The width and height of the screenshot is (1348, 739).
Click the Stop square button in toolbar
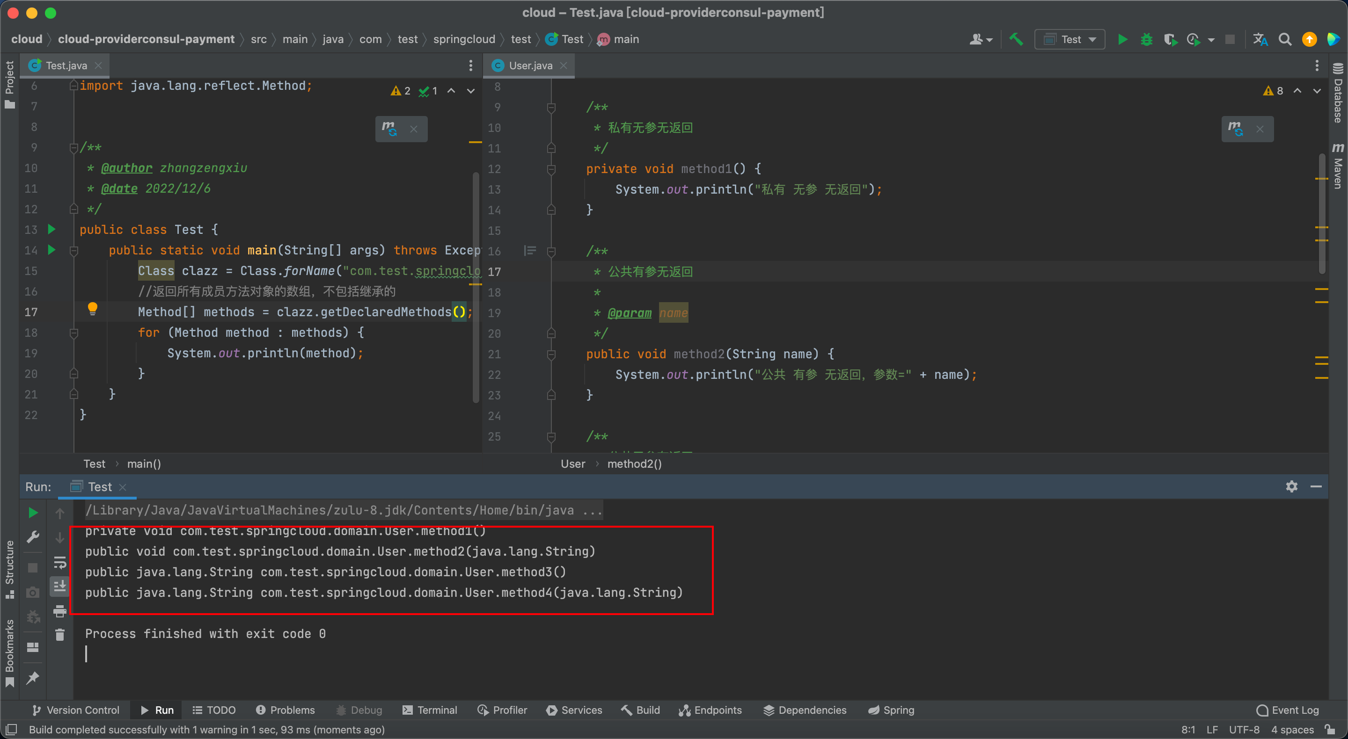coord(1230,39)
